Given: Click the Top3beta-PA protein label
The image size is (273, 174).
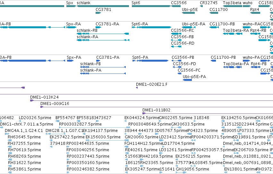Looking at the screenshot, I should click(236, 64).
